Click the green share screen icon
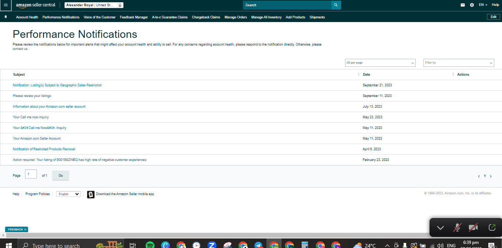502x248 pixels. [x=492, y=227]
